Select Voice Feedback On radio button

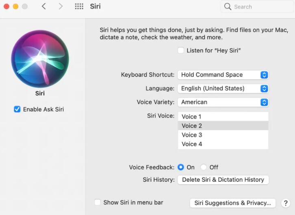181,167
